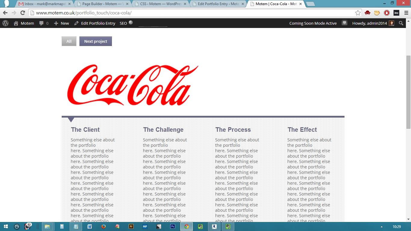Click the Chrome icon in taskbar
The image size is (411, 231).
coord(187,226)
